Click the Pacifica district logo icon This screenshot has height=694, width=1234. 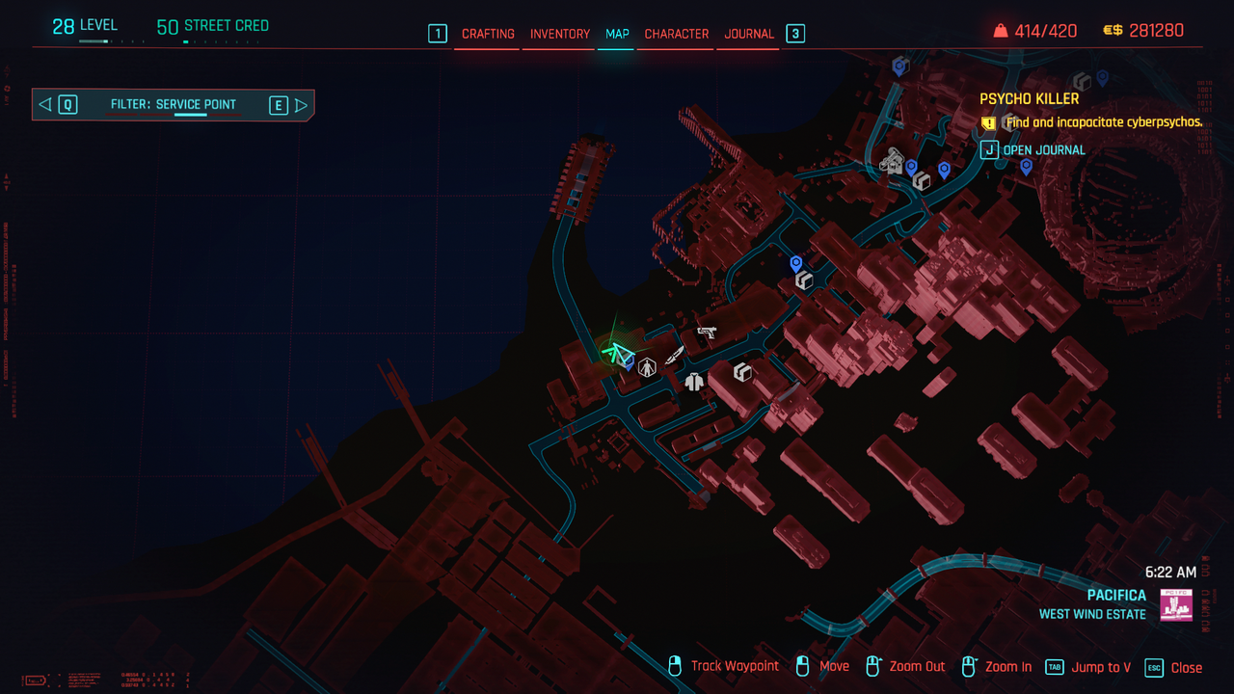tap(1176, 604)
